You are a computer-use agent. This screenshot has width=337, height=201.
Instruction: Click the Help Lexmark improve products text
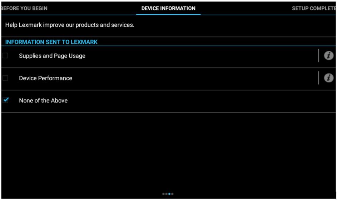point(70,25)
